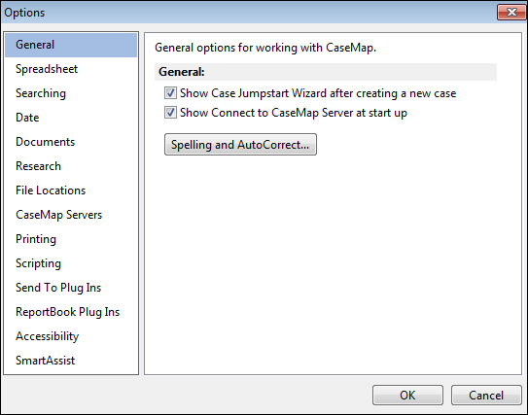Viewport: 528px width, 415px height.
Task: Select SmartAssist settings
Action: pyautogui.click(x=45, y=361)
